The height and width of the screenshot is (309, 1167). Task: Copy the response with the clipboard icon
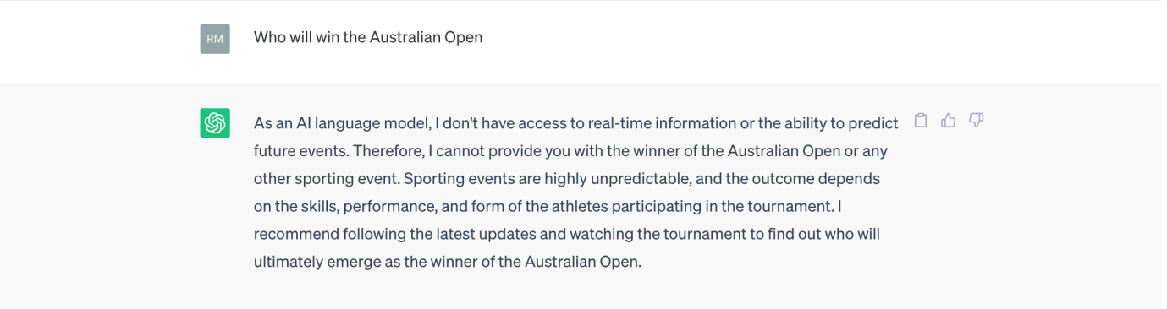pyautogui.click(x=922, y=121)
